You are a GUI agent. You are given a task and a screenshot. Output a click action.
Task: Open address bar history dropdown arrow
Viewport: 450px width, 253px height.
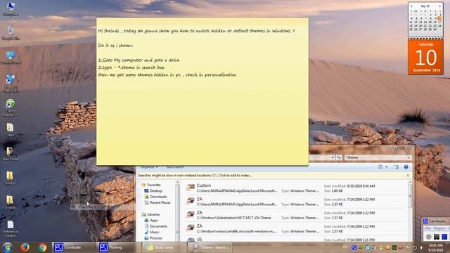pyautogui.click(x=333, y=157)
